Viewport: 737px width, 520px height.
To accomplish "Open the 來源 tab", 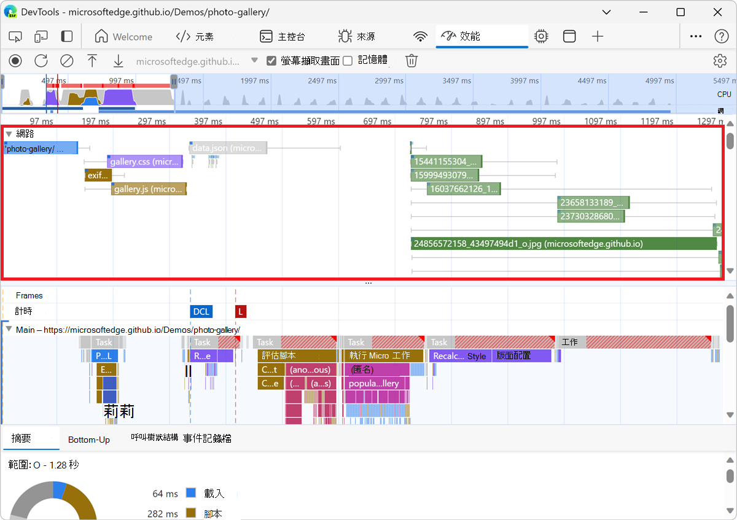I will [x=357, y=36].
